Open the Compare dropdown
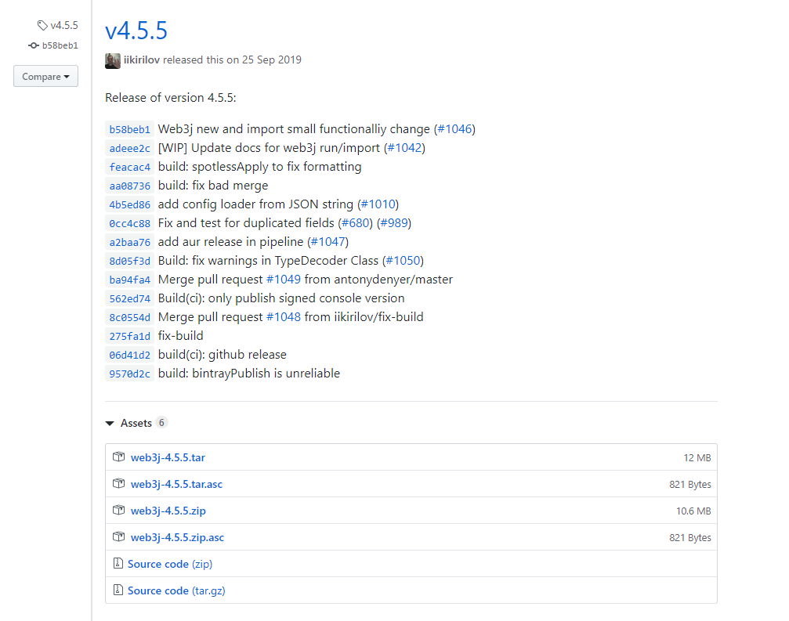The width and height of the screenshot is (789, 621). pyautogui.click(x=45, y=76)
